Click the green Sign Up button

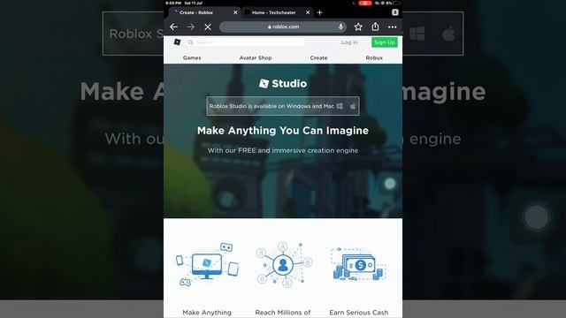coord(385,42)
